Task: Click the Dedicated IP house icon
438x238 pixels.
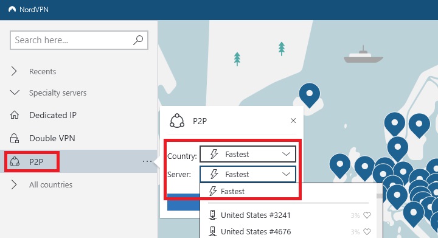Action: pyautogui.click(x=15, y=115)
